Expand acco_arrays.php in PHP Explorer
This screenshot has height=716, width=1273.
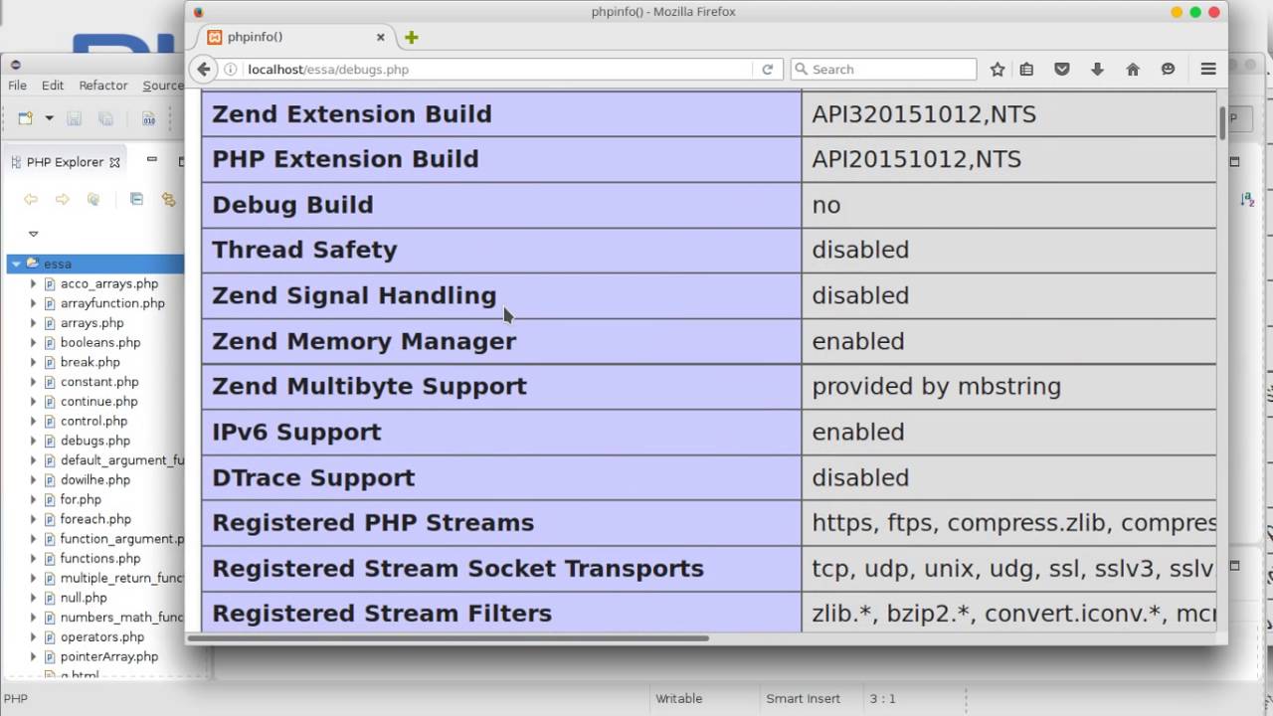tap(33, 283)
